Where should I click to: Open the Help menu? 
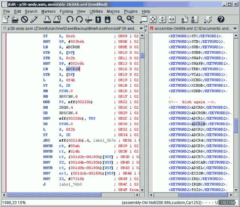coord(146,12)
